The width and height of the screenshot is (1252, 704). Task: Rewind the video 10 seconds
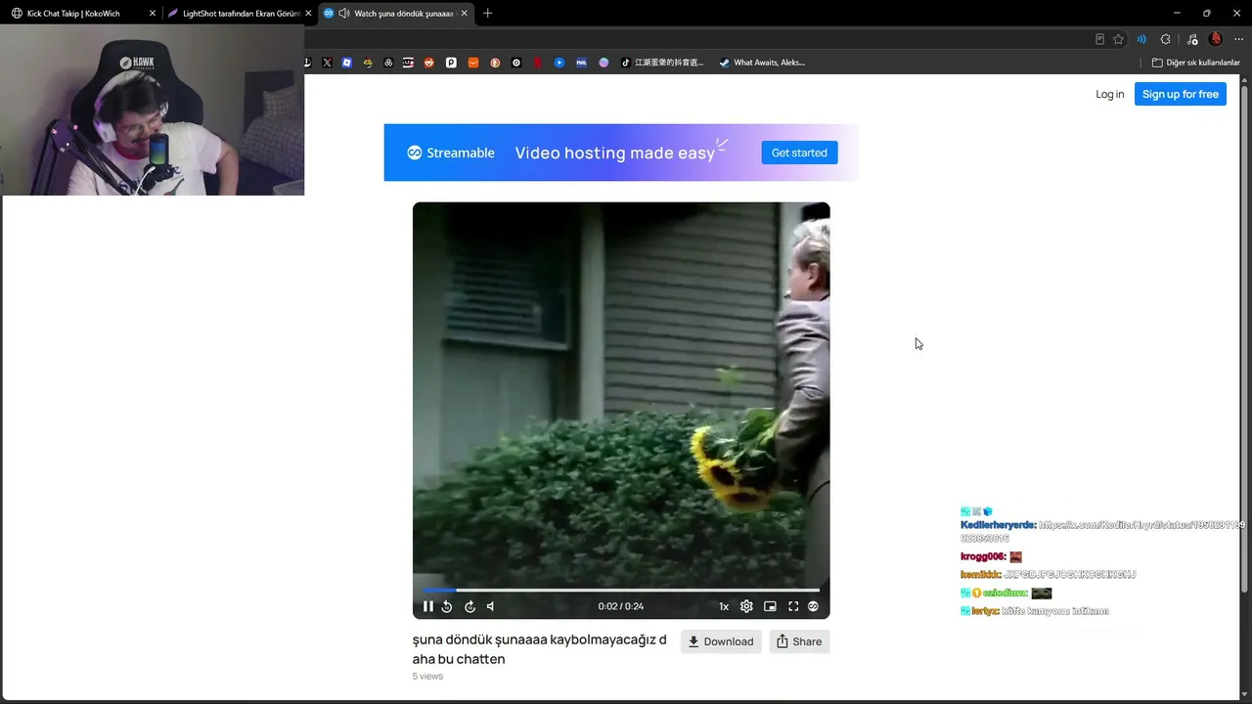coord(447,606)
